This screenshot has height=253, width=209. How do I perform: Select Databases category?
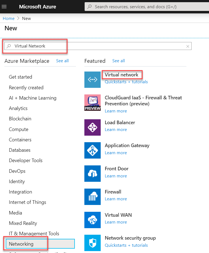click(20, 150)
